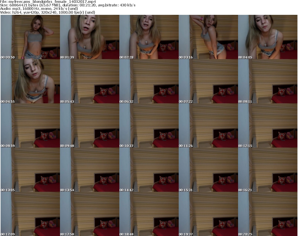Choose the preview frame labeled 00:19:37
Image resolution: width=298 pixels, height=236 pixels.
pyautogui.click(x=208, y=214)
